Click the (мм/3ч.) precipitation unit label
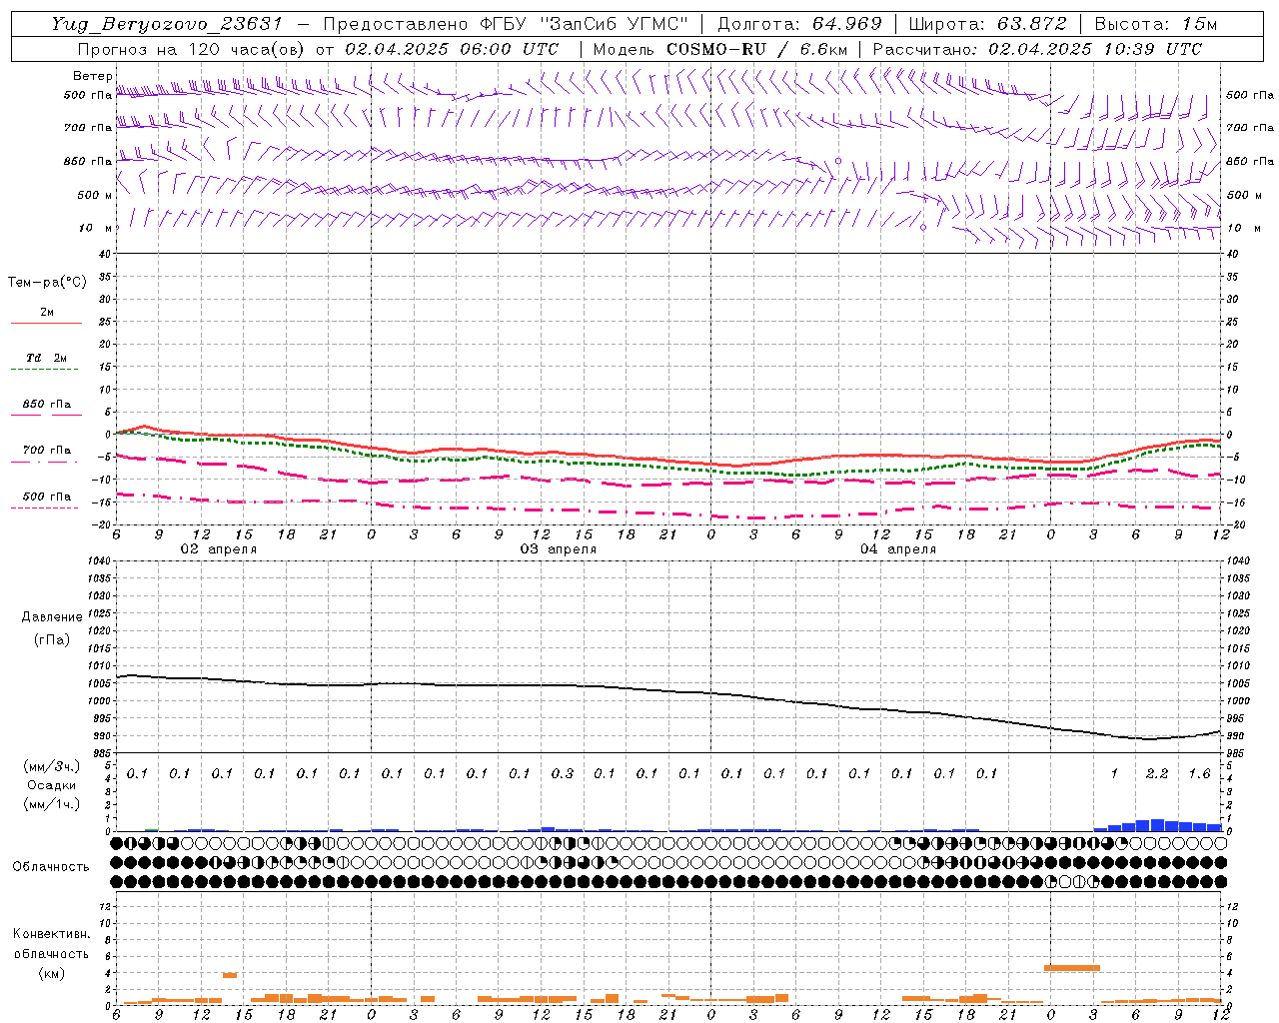Screen dimensions: 1279x1023 coord(51,766)
